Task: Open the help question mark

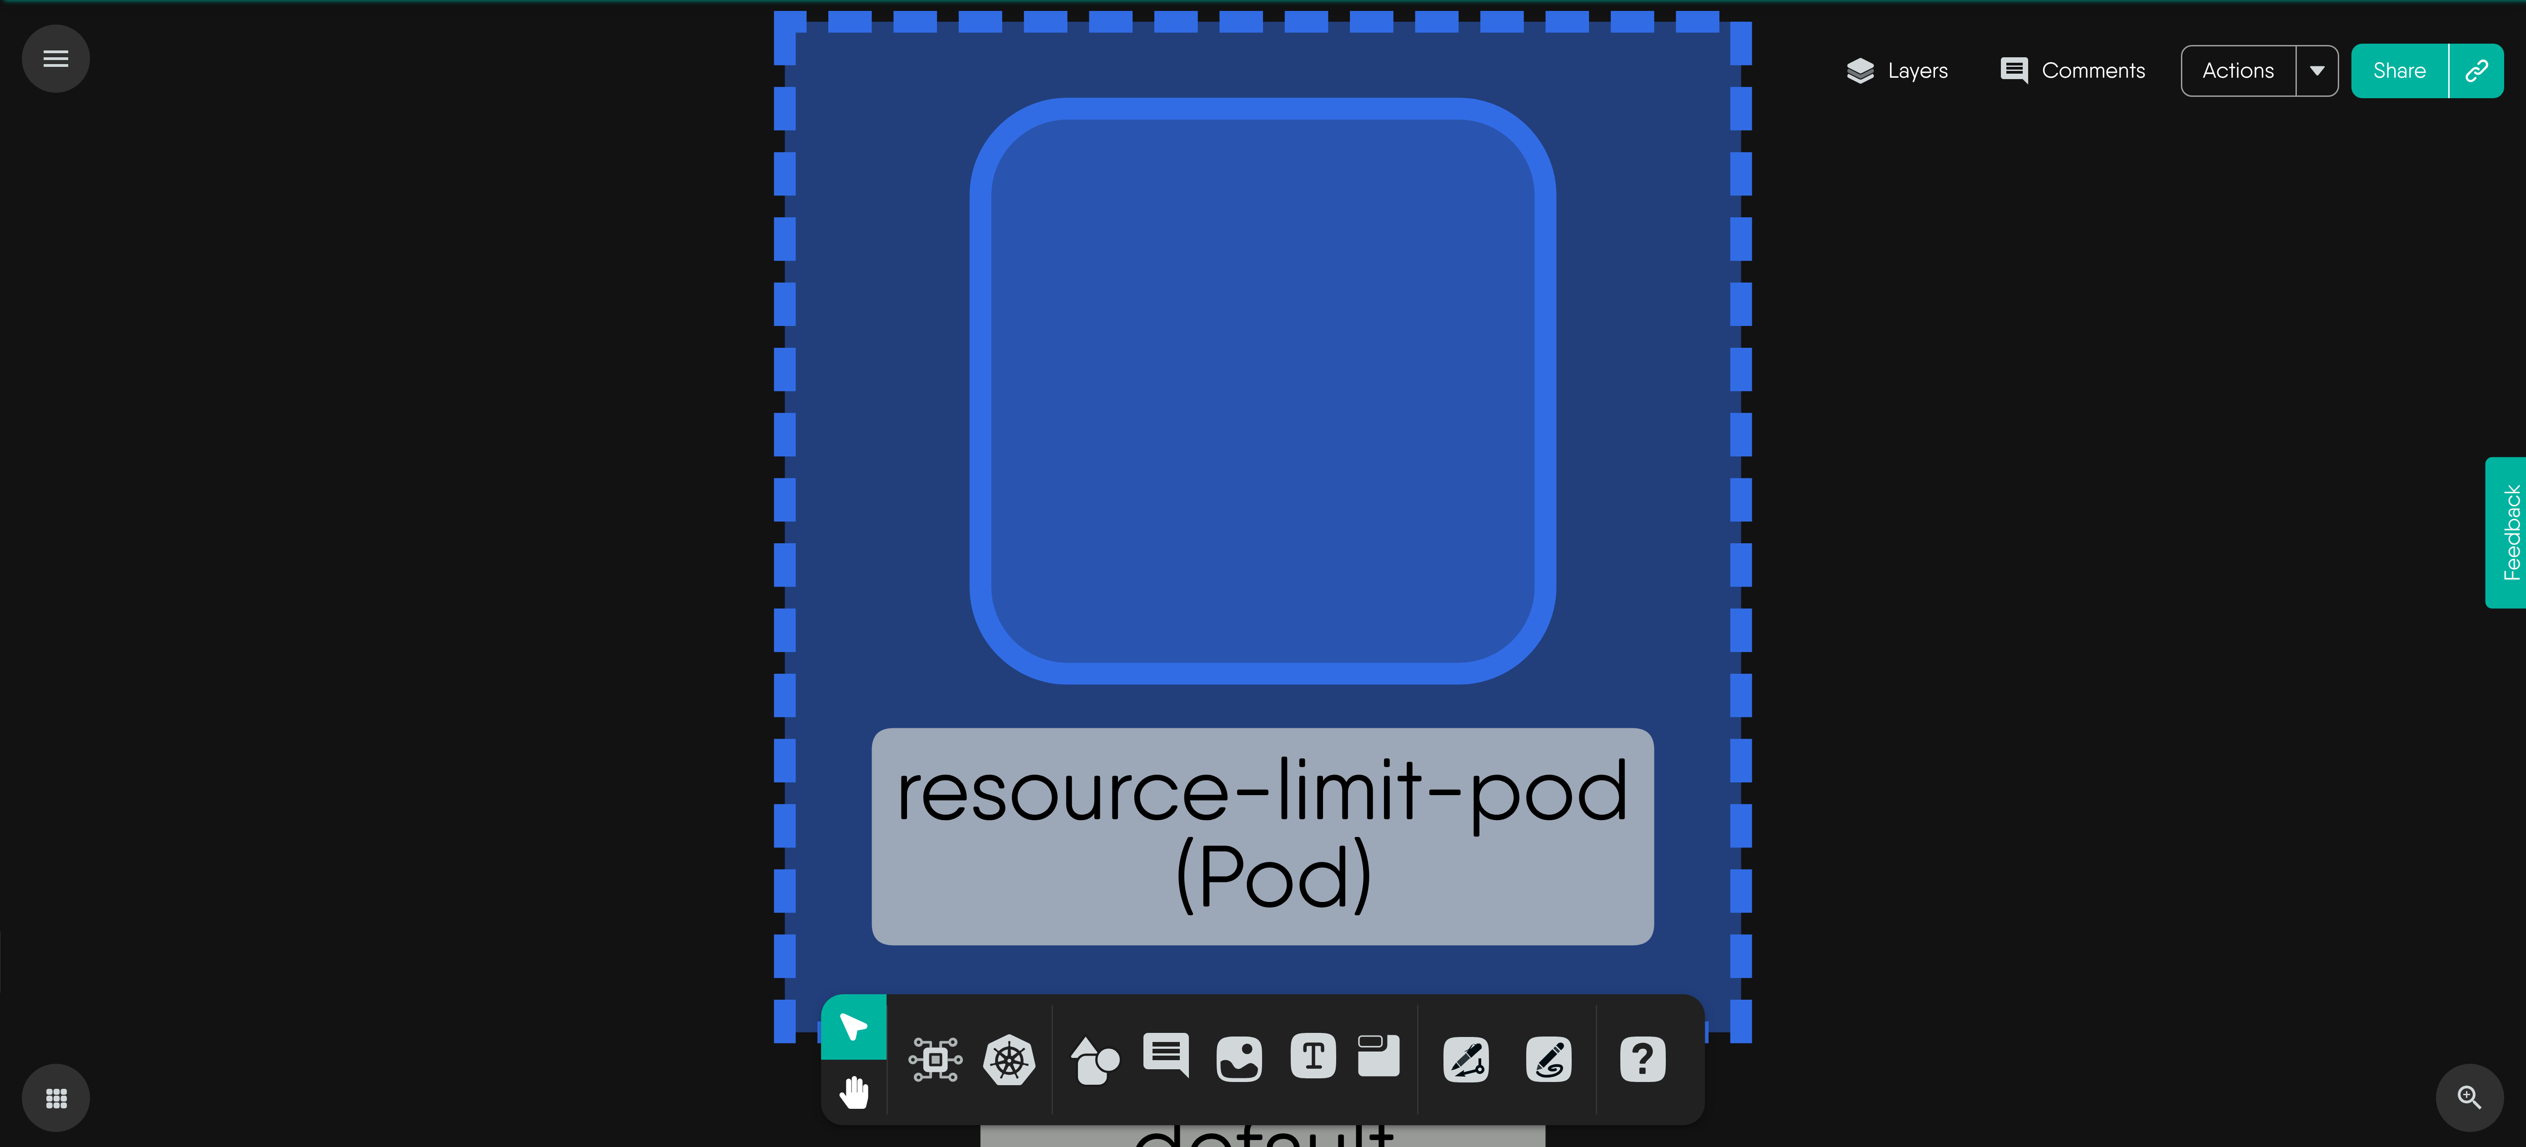Action: click(x=1643, y=1060)
